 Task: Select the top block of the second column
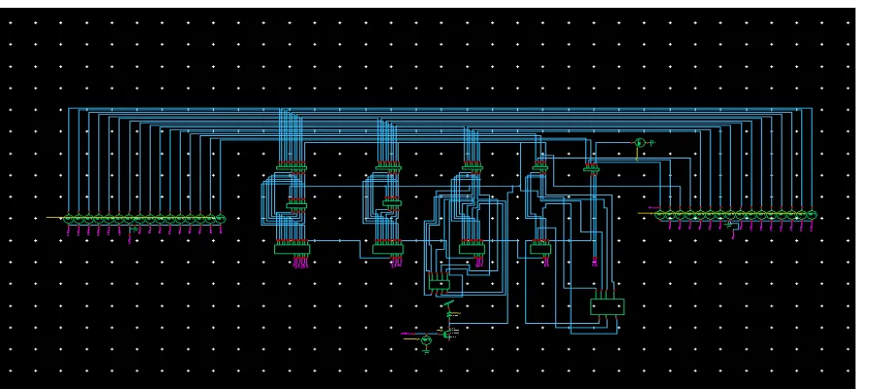(x=389, y=167)
